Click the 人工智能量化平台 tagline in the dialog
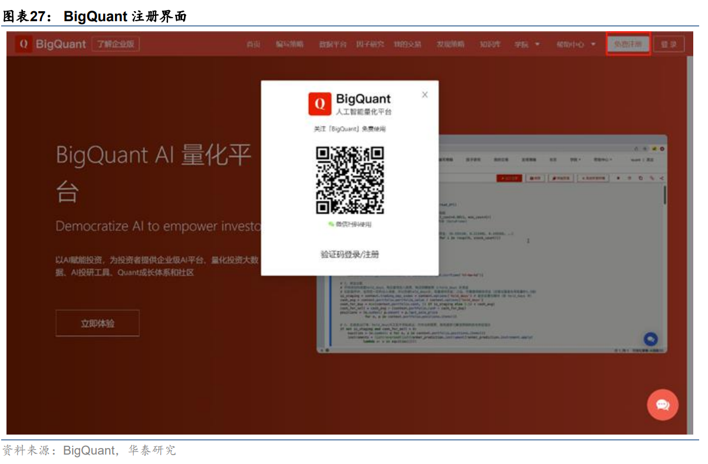The image size is (708, 464). click(x=364, y=111)
